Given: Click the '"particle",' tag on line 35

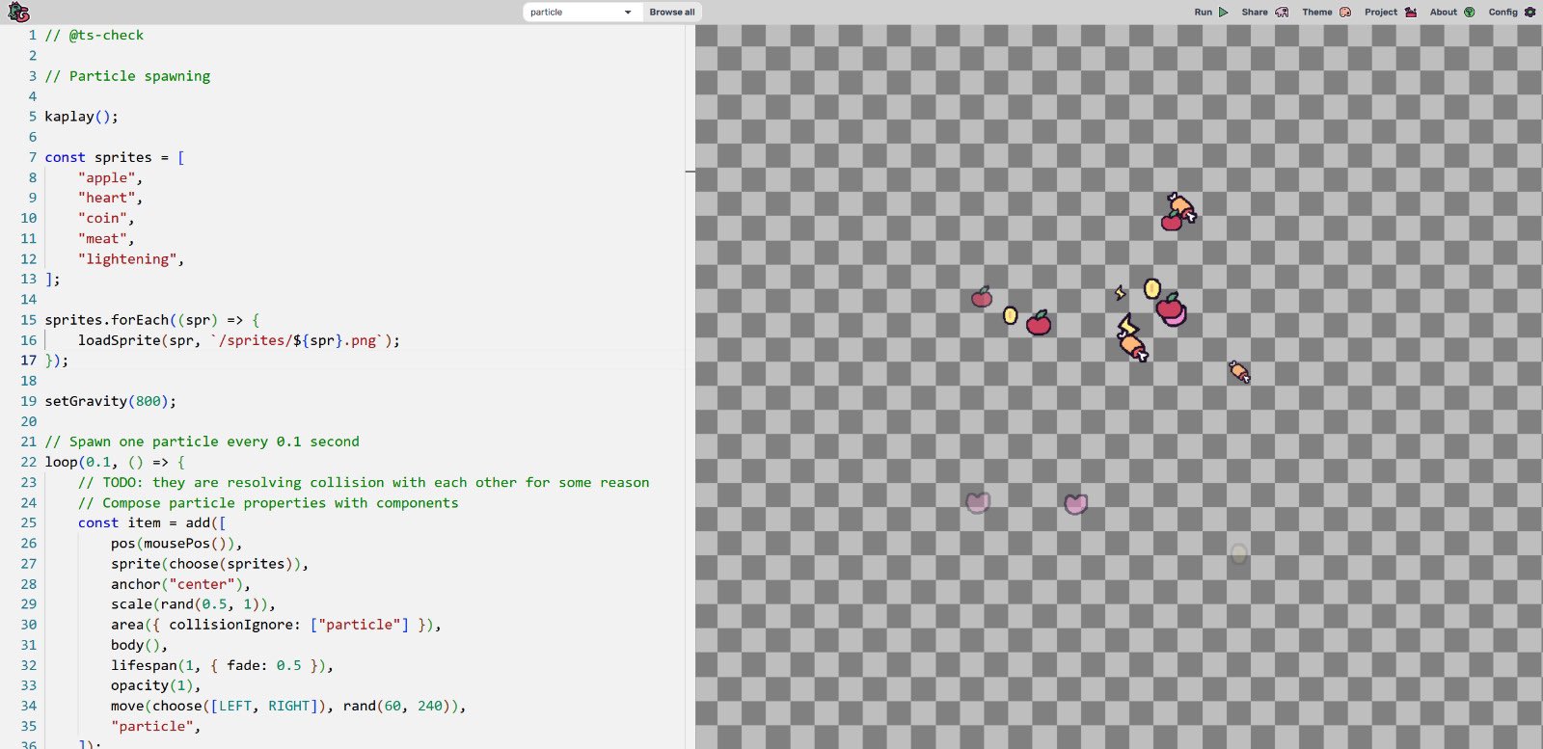Looking at the screenshot, I should tap(155, 726).
